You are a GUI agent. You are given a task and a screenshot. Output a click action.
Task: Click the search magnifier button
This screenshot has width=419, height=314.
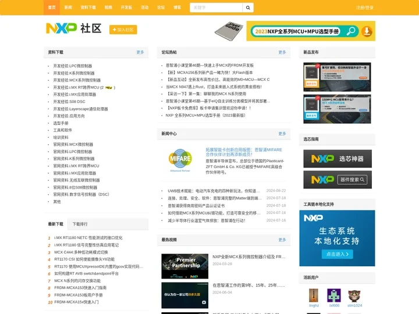click(x=248, y=8)
